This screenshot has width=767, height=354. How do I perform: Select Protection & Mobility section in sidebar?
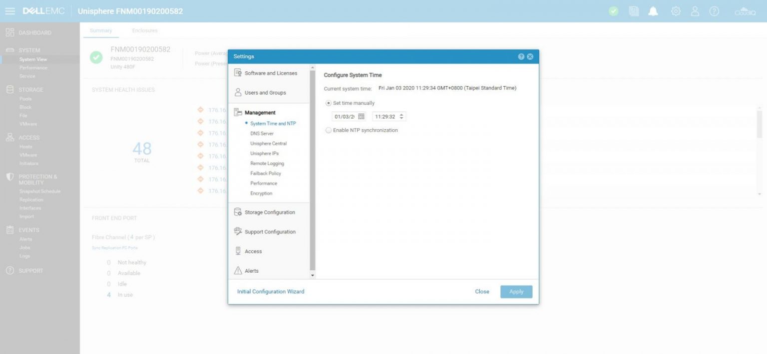pos(38,179)
